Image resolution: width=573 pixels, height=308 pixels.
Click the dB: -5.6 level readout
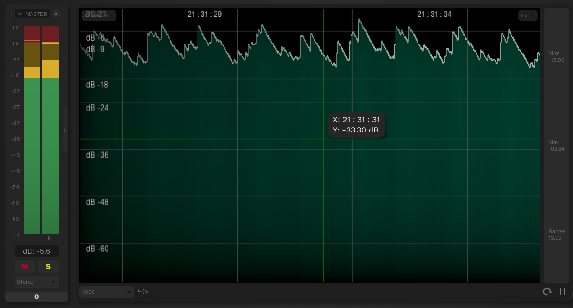pyautogui.click(x=37, y=251)
